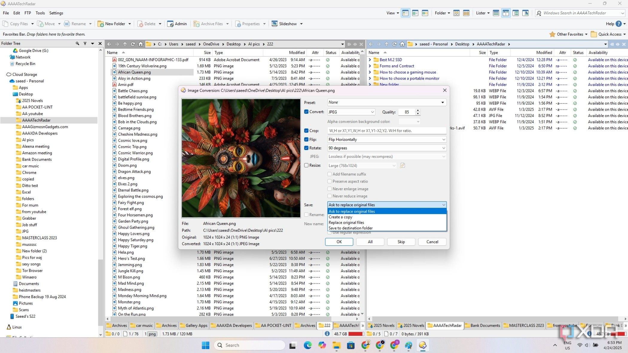This screenshot has height=353, width=628.
Task: Toggle the Rotate checkbox
Action: tap(306, 148)
